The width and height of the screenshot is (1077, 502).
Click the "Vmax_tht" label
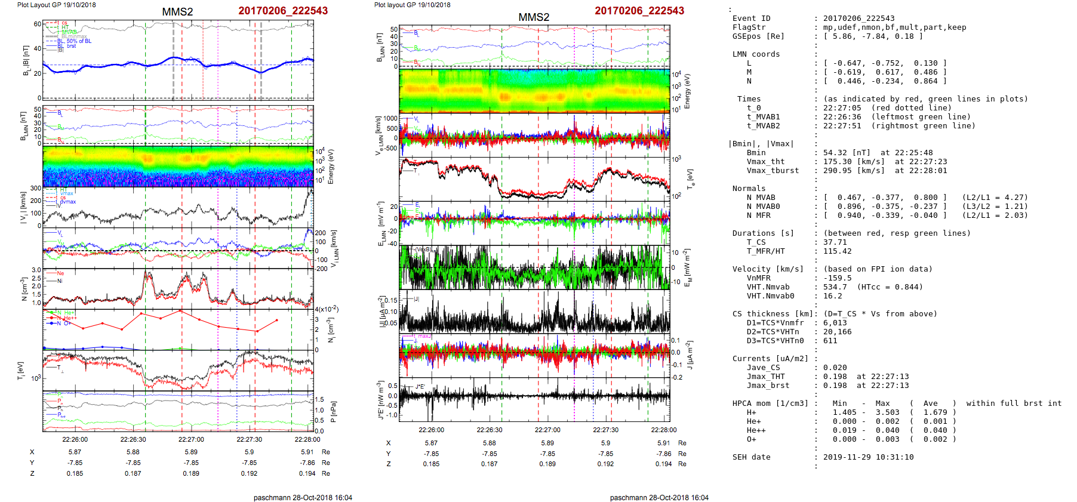click(x=765, y=162)
